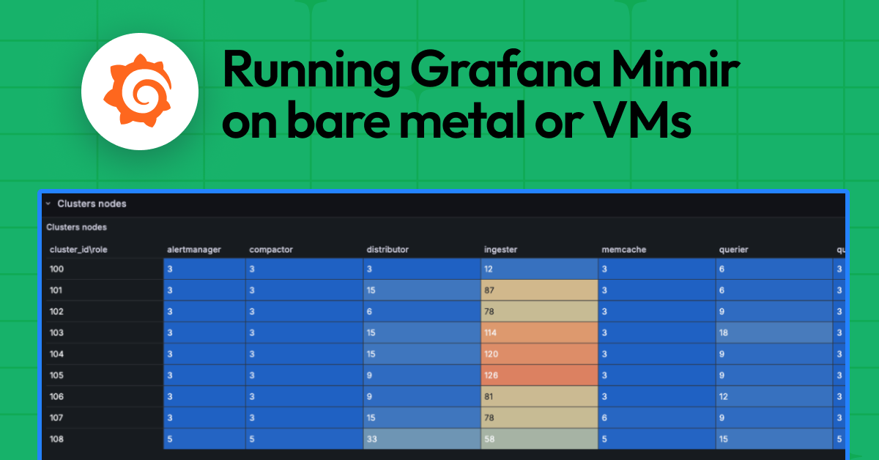Select the distributor cell showing 33
Viewport: 879px width, 460px height.
click(422, 439)
